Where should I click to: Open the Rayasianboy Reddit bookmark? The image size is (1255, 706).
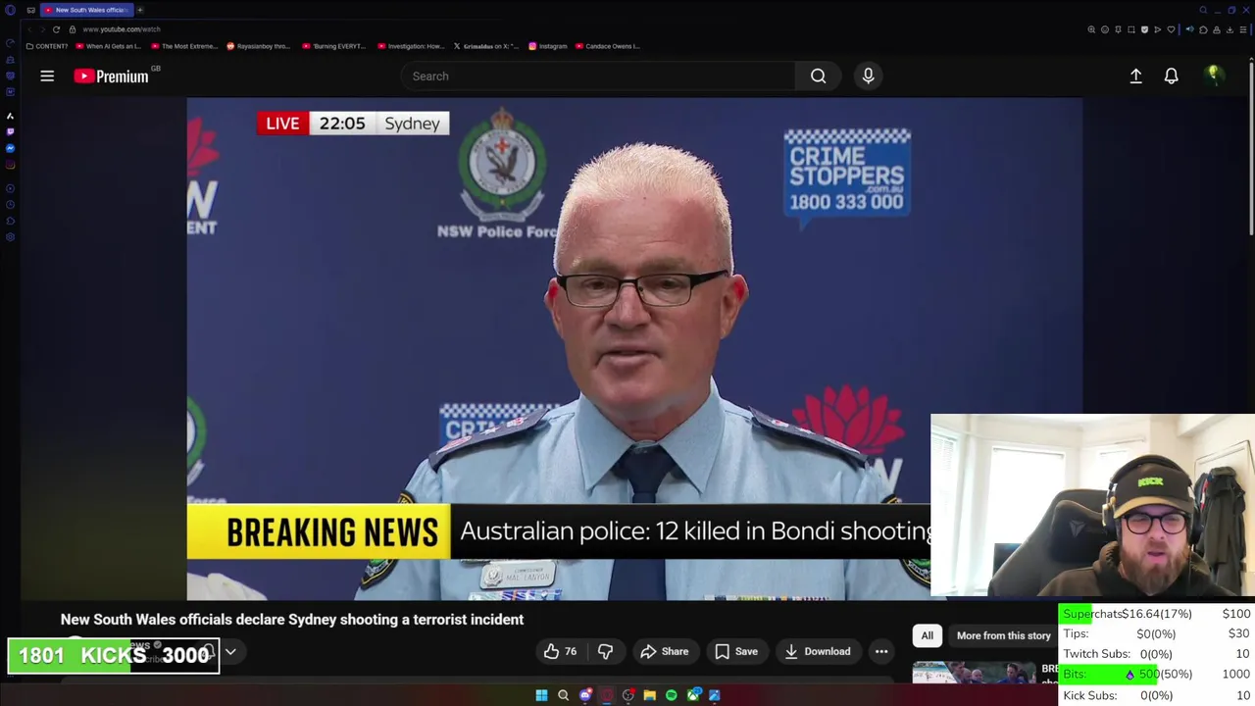click(x=259, y=46)
